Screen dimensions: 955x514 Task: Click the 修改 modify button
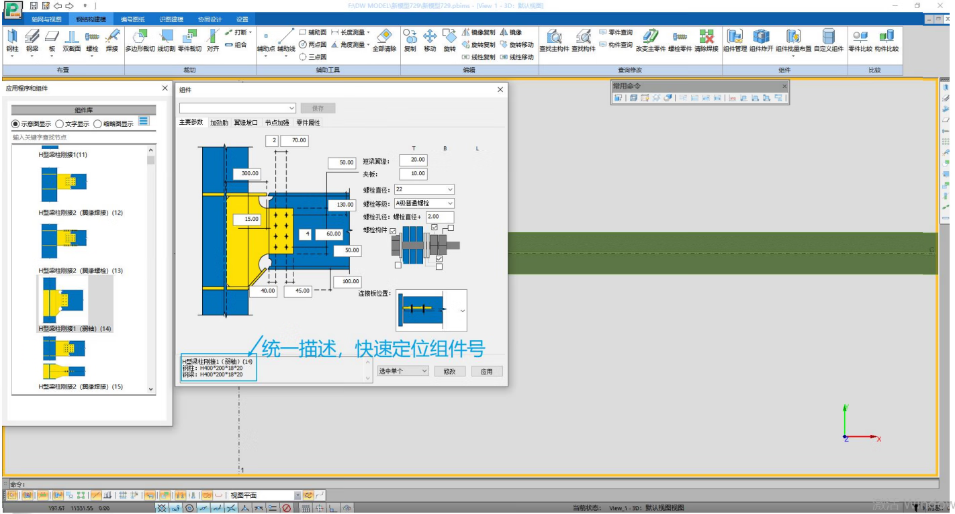point(449,371)
